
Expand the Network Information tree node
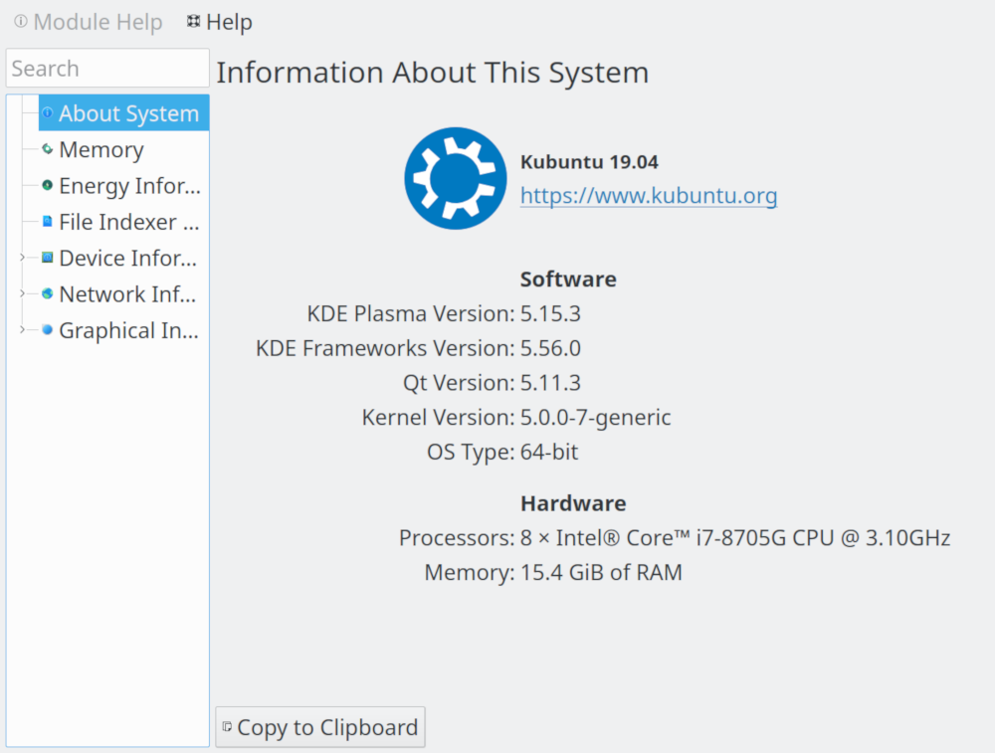[x=22, y=294]
